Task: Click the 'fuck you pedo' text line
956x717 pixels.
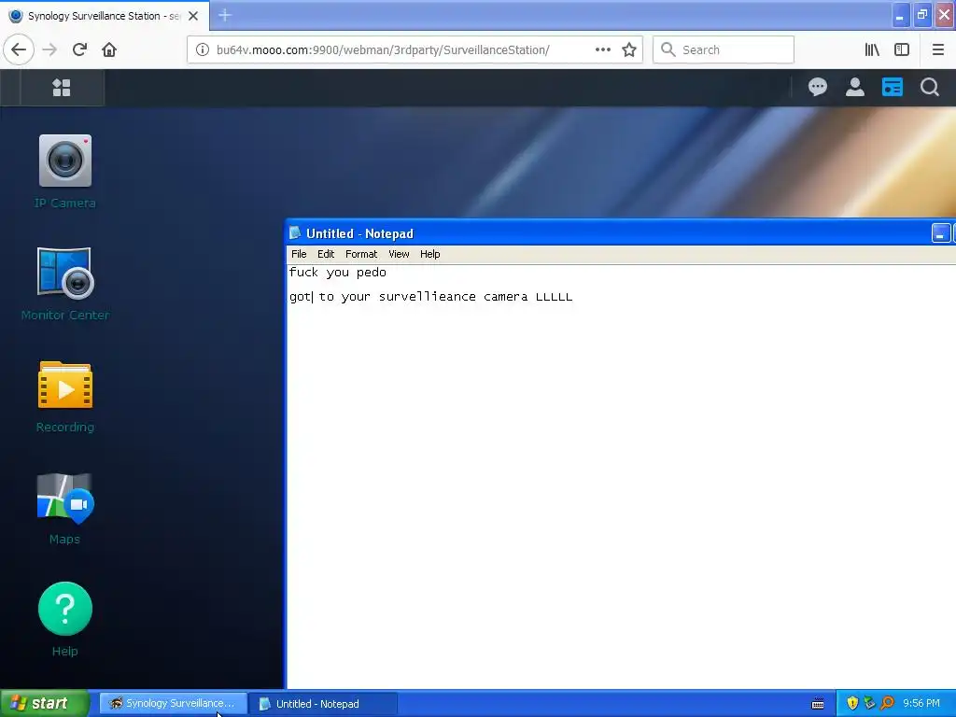Action: (x=337, y=272)
